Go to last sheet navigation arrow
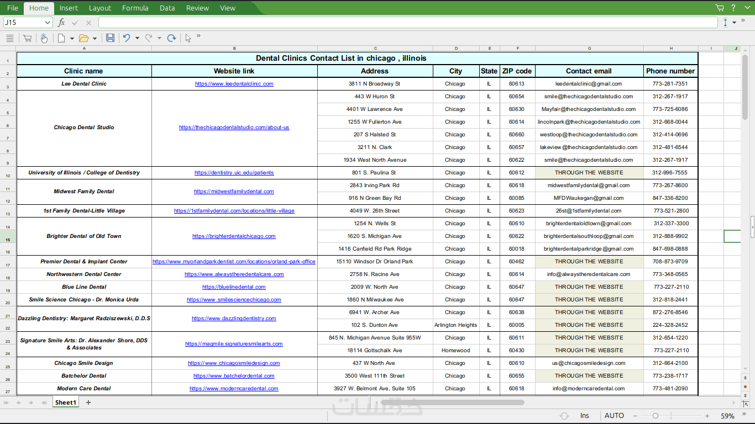 pyautogui.click(x=43, y=402)
